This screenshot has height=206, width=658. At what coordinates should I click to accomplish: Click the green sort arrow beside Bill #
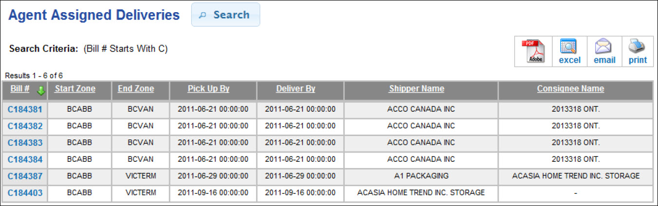41,90
